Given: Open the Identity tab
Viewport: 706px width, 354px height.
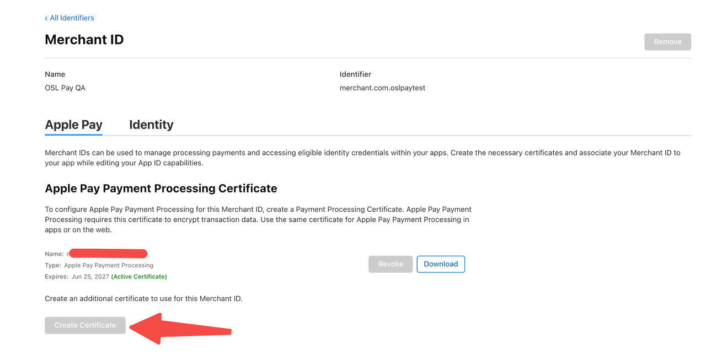Looking at the screenshot, I should [151, 125].
